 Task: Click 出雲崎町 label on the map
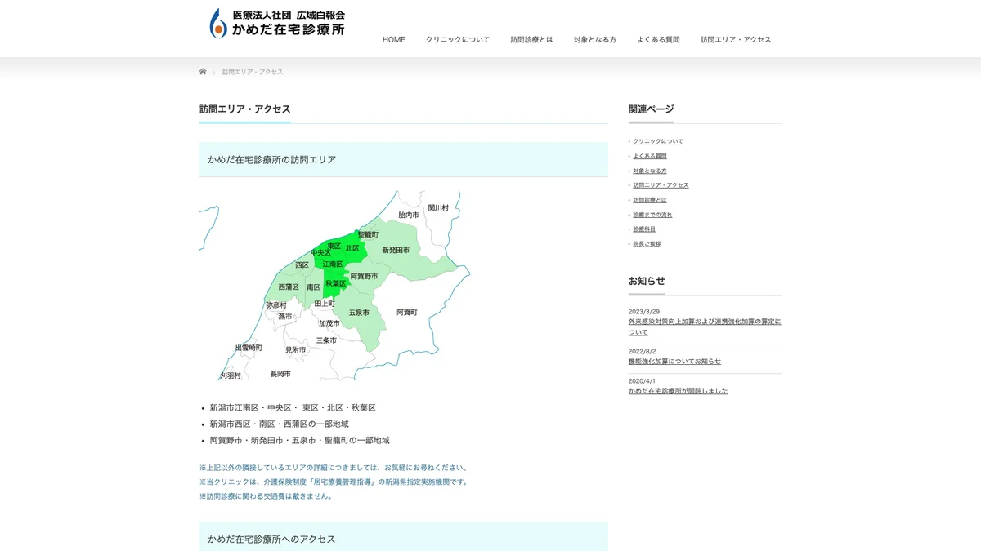(x=249, y=348)
